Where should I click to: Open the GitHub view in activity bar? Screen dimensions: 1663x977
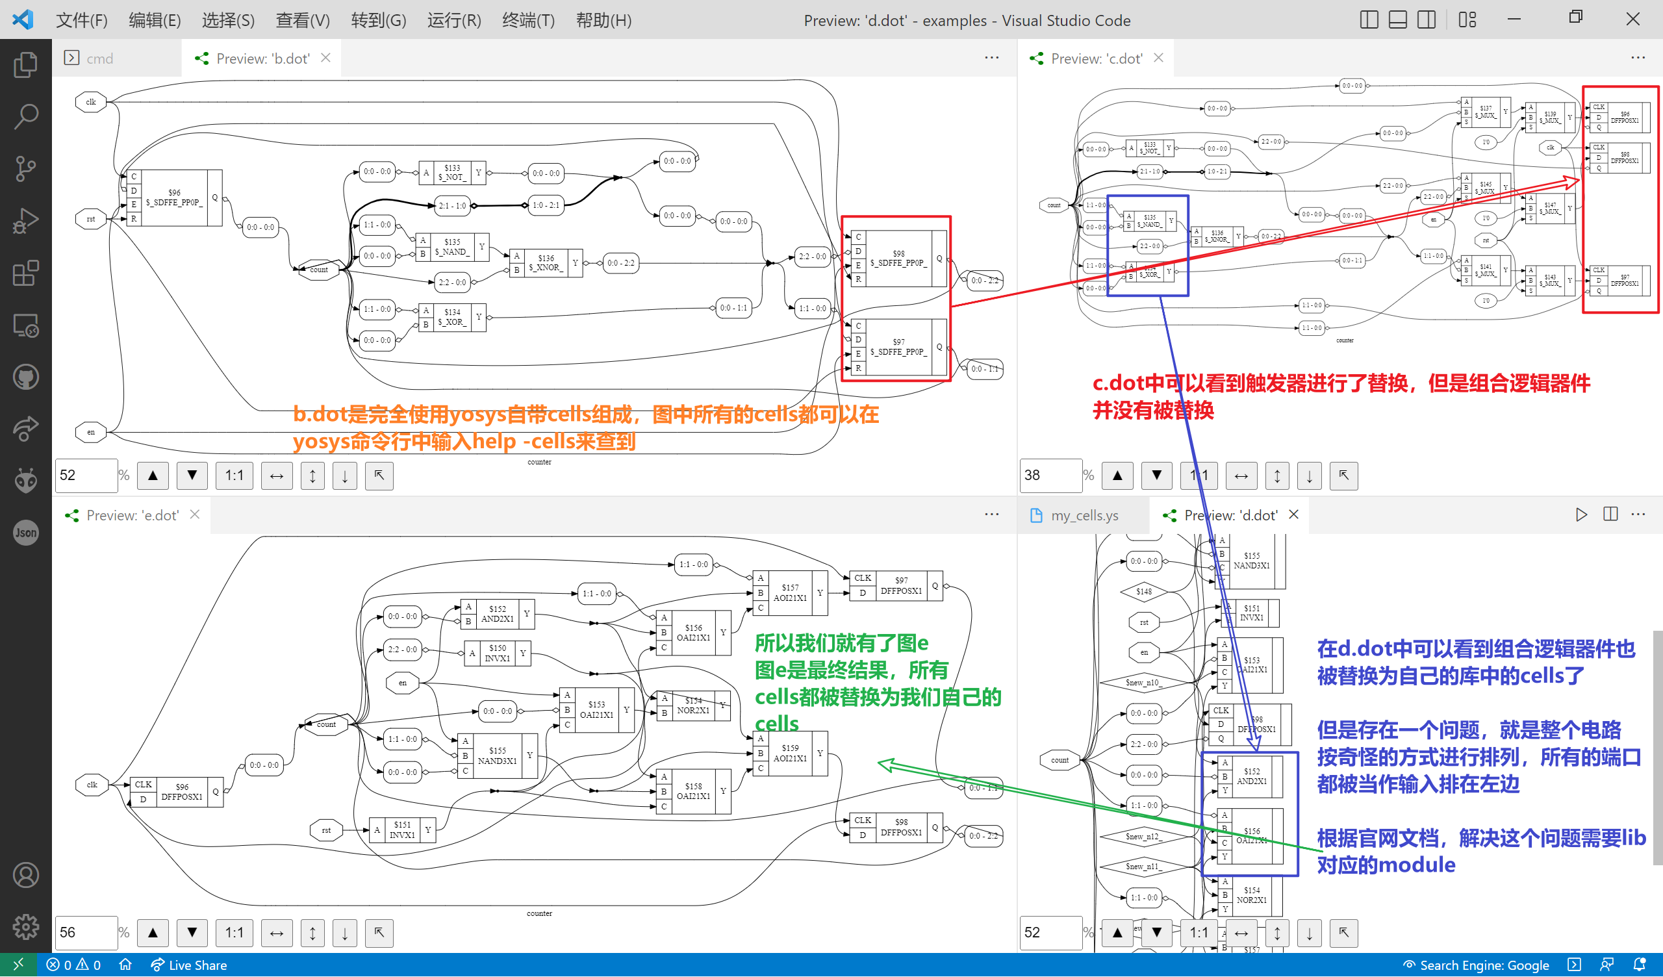[x=26, y=377]
